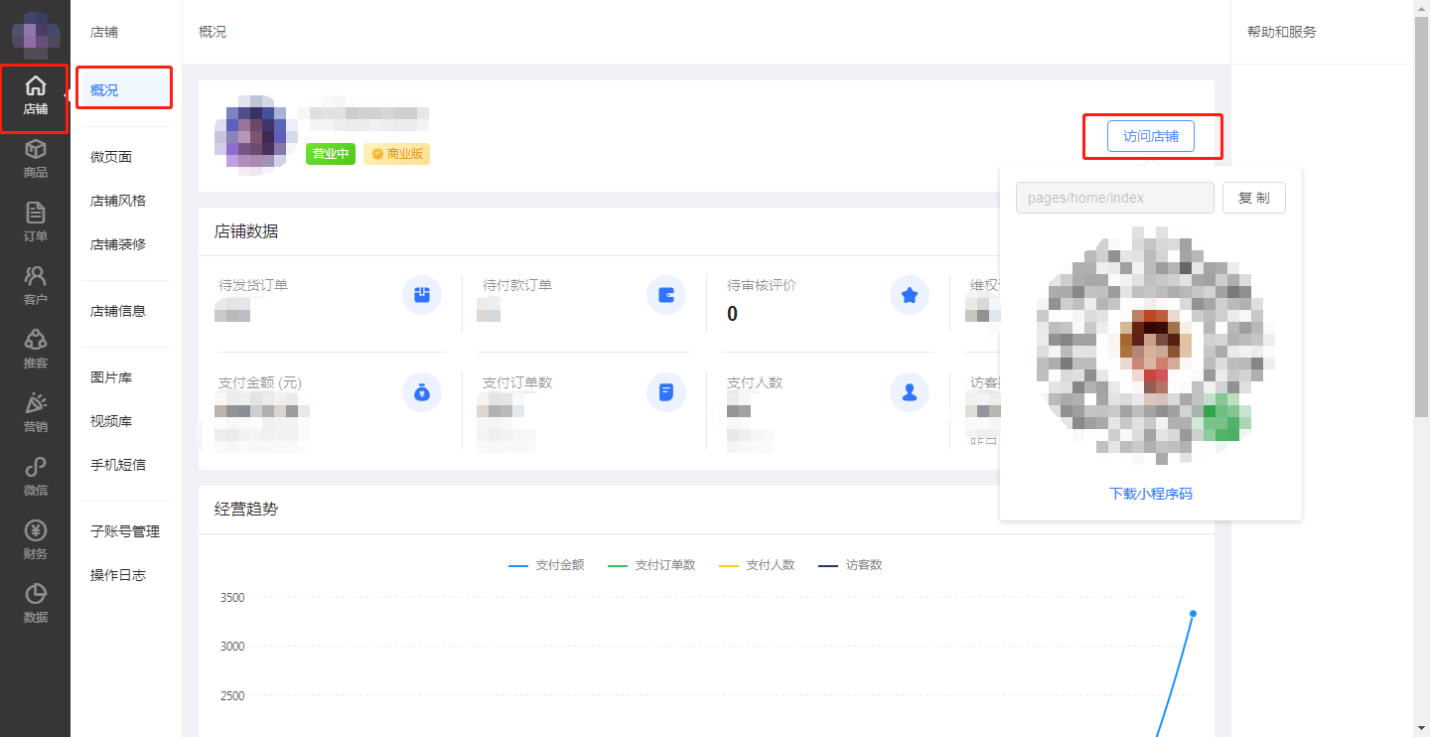Select 微页面 in the store submenu

point(111,157)
